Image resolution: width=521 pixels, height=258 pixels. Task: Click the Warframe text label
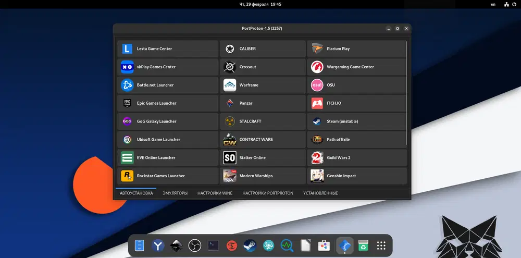[249, 85]
